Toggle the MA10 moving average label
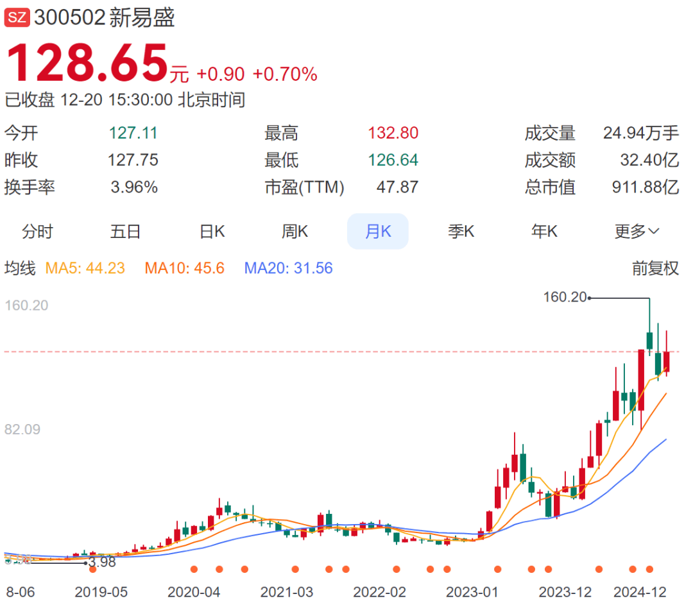 click(185, 268)
